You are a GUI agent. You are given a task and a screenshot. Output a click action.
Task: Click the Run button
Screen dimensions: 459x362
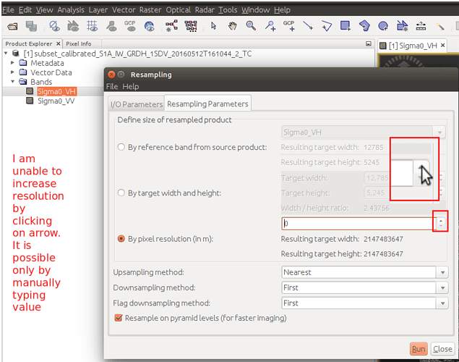pyautogui.click(x=419, y=349)
